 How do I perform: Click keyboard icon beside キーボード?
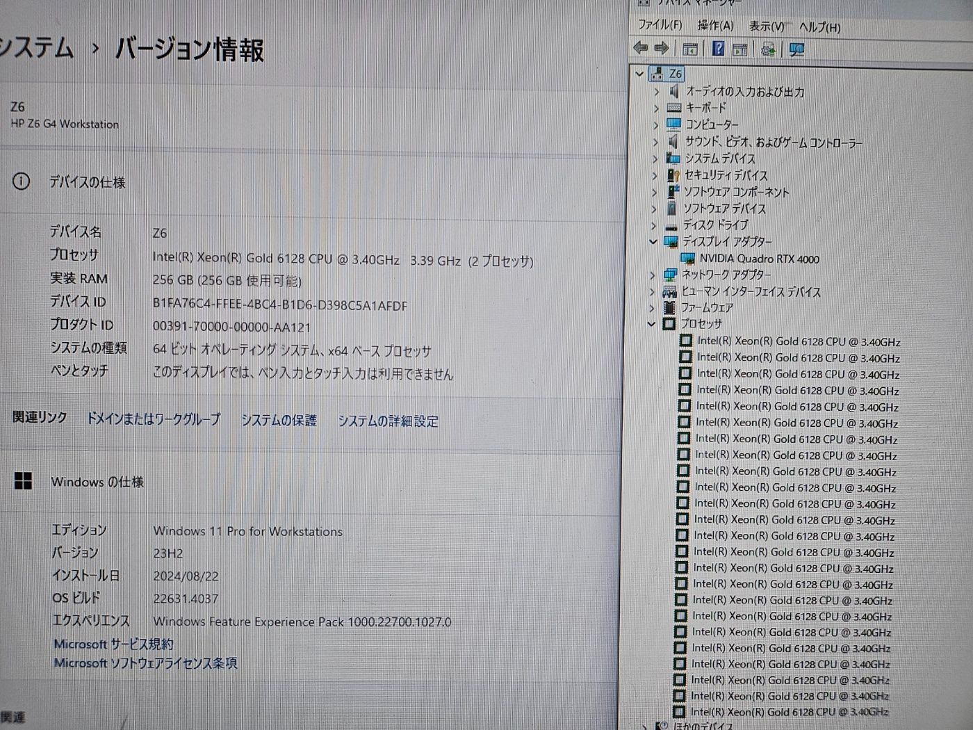point(673,107)
